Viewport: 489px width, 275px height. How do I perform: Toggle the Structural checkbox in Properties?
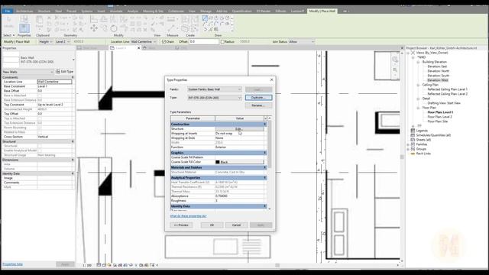point(40,146)
